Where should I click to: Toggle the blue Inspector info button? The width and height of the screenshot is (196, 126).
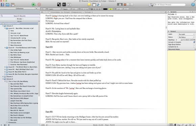pos(193,5)
